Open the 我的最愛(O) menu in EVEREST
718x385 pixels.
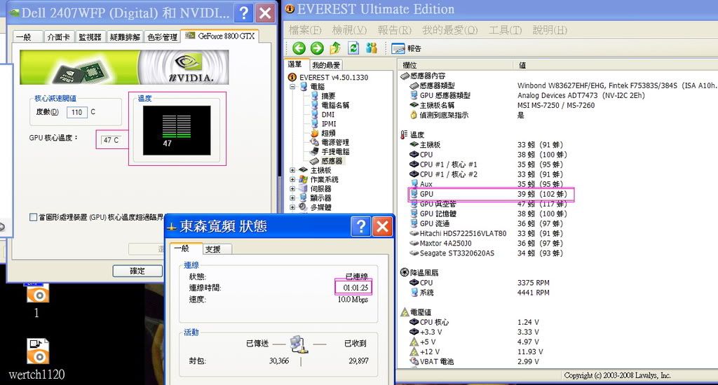click(x=449, y=30)
